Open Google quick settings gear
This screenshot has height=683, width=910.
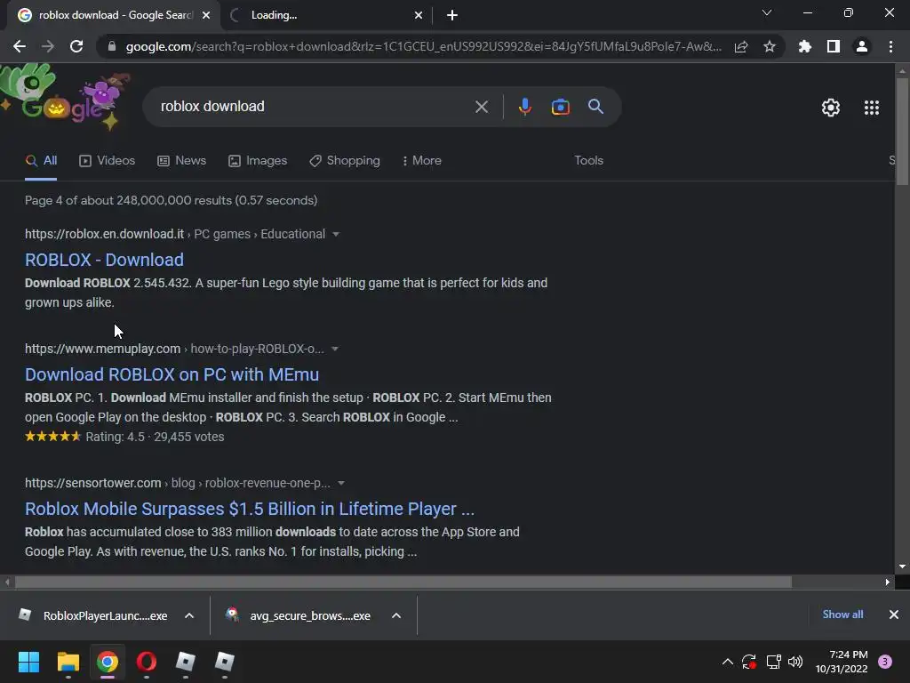[x=831, y=108]
